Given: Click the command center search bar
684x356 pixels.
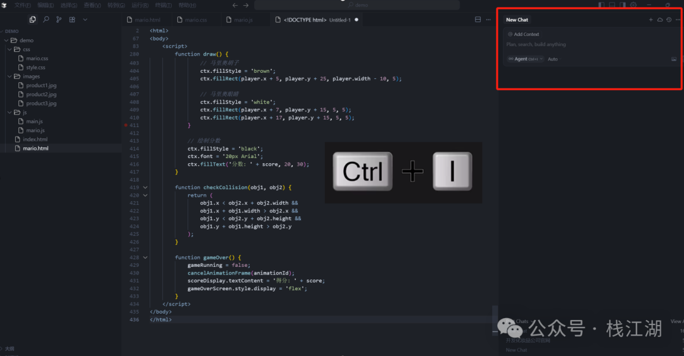Looking at the screenshot, I should (357, 5).
